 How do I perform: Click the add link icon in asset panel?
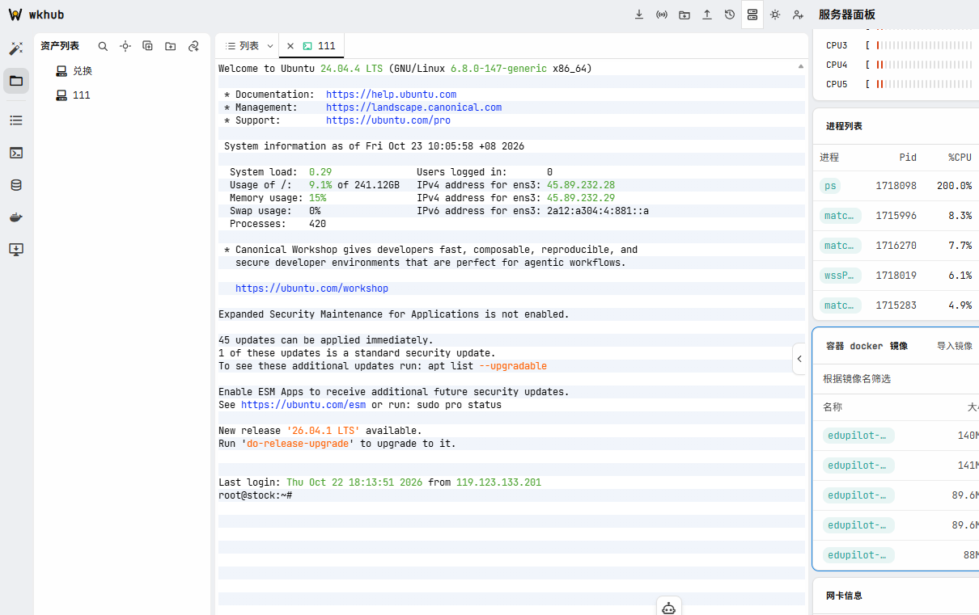click(x=193, y=47)
